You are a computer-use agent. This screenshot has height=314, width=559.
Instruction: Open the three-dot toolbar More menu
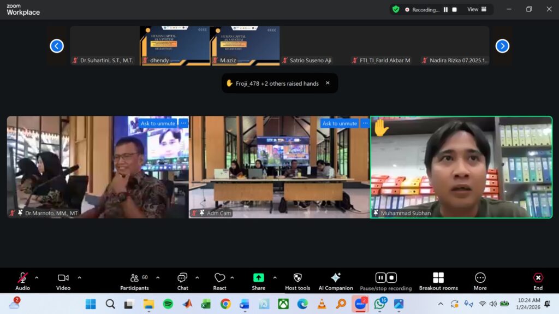point(480,278)
